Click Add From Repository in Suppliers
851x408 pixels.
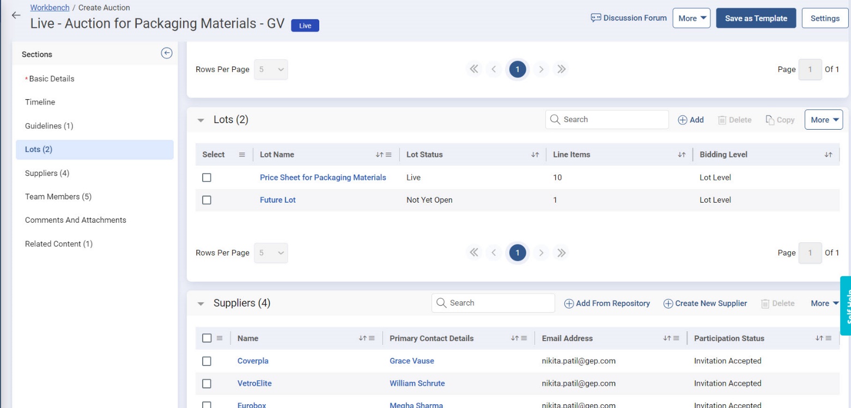tap(607, 303)
